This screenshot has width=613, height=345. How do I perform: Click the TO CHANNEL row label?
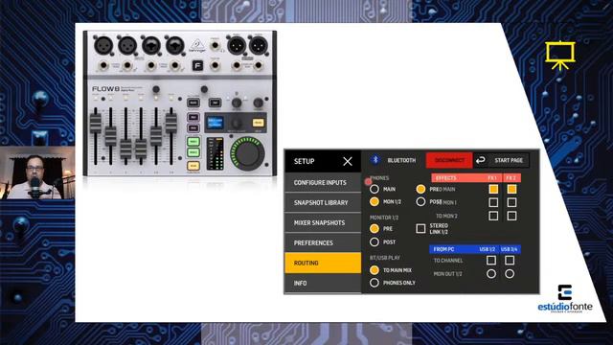click(448, 261)
